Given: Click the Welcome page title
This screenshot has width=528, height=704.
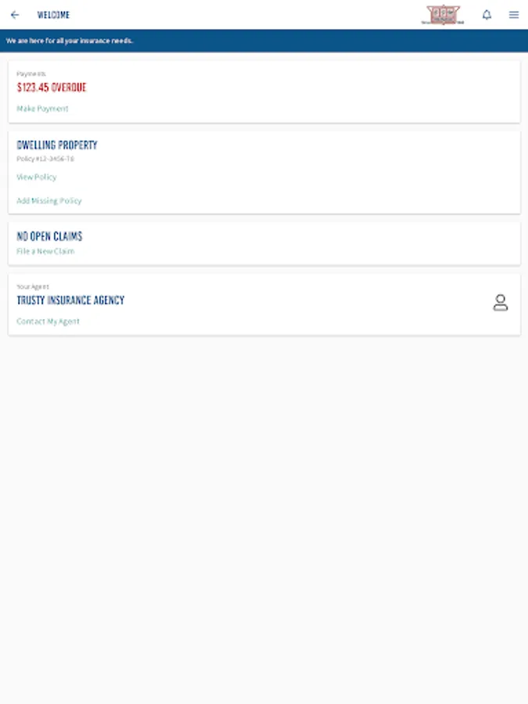Looking at the screenshot, I should tap(53, 15).
